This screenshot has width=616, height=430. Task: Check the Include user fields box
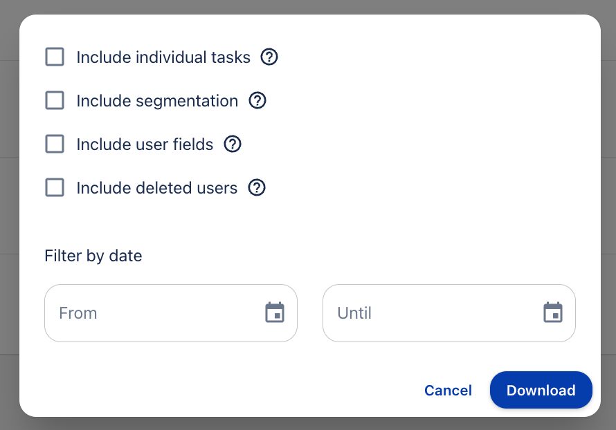point(55,144)
